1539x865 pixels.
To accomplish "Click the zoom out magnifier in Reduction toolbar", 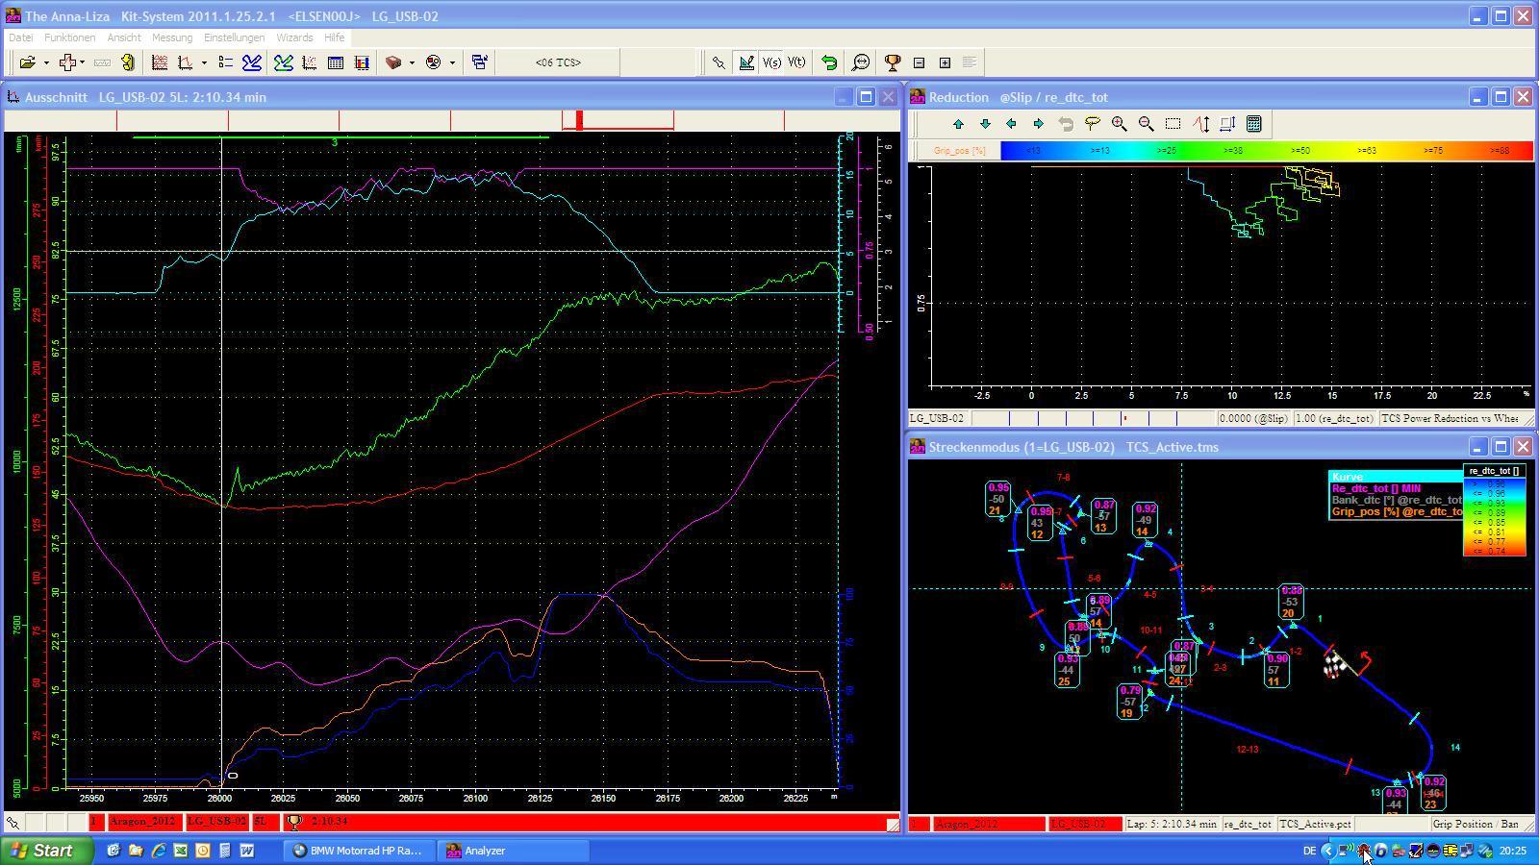I will coord(1146,124).
